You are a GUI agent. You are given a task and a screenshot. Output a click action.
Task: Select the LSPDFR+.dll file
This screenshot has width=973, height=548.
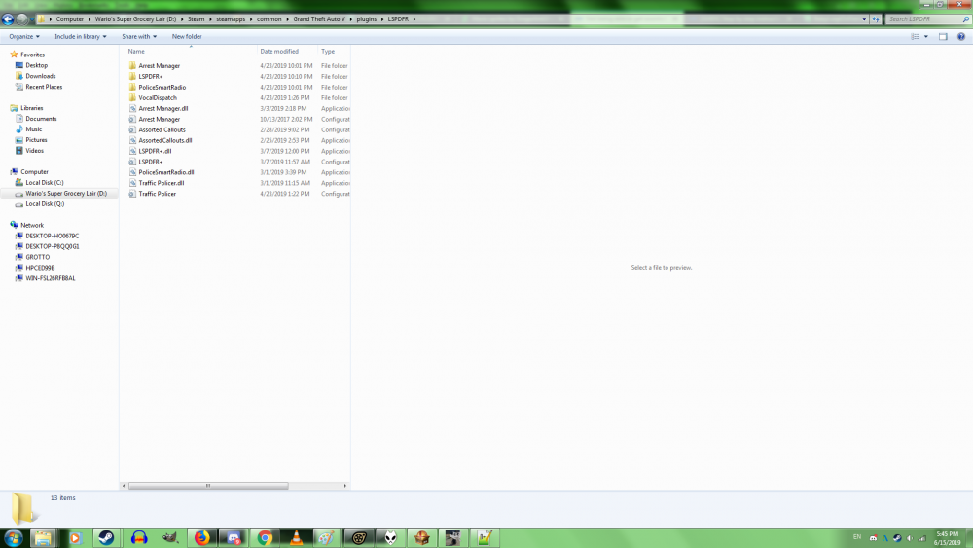155,151
